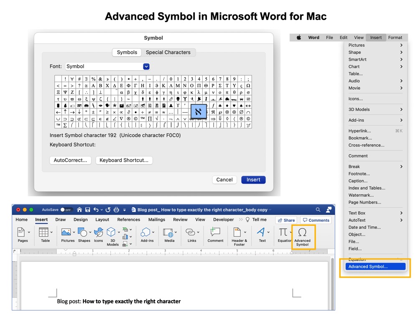418x331 pixels.
Task: Select the heart suit symbol in the grid
Action: pyautogui.click(x=234, y=105)
